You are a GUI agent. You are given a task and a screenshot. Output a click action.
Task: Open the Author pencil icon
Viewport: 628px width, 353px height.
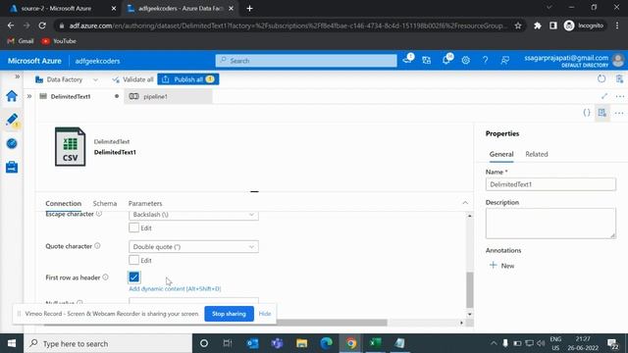click(x=12, y=120)
